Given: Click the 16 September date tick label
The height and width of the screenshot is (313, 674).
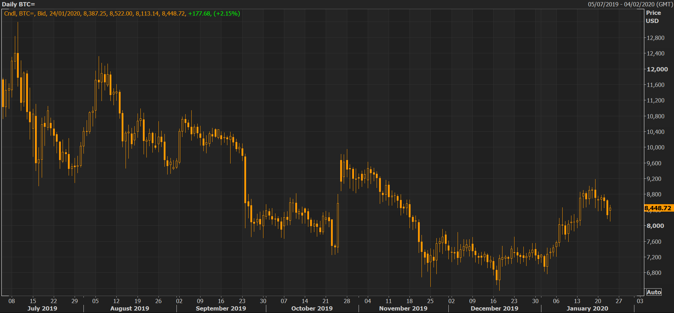Looking at the screenshot, I should (221, 301).
